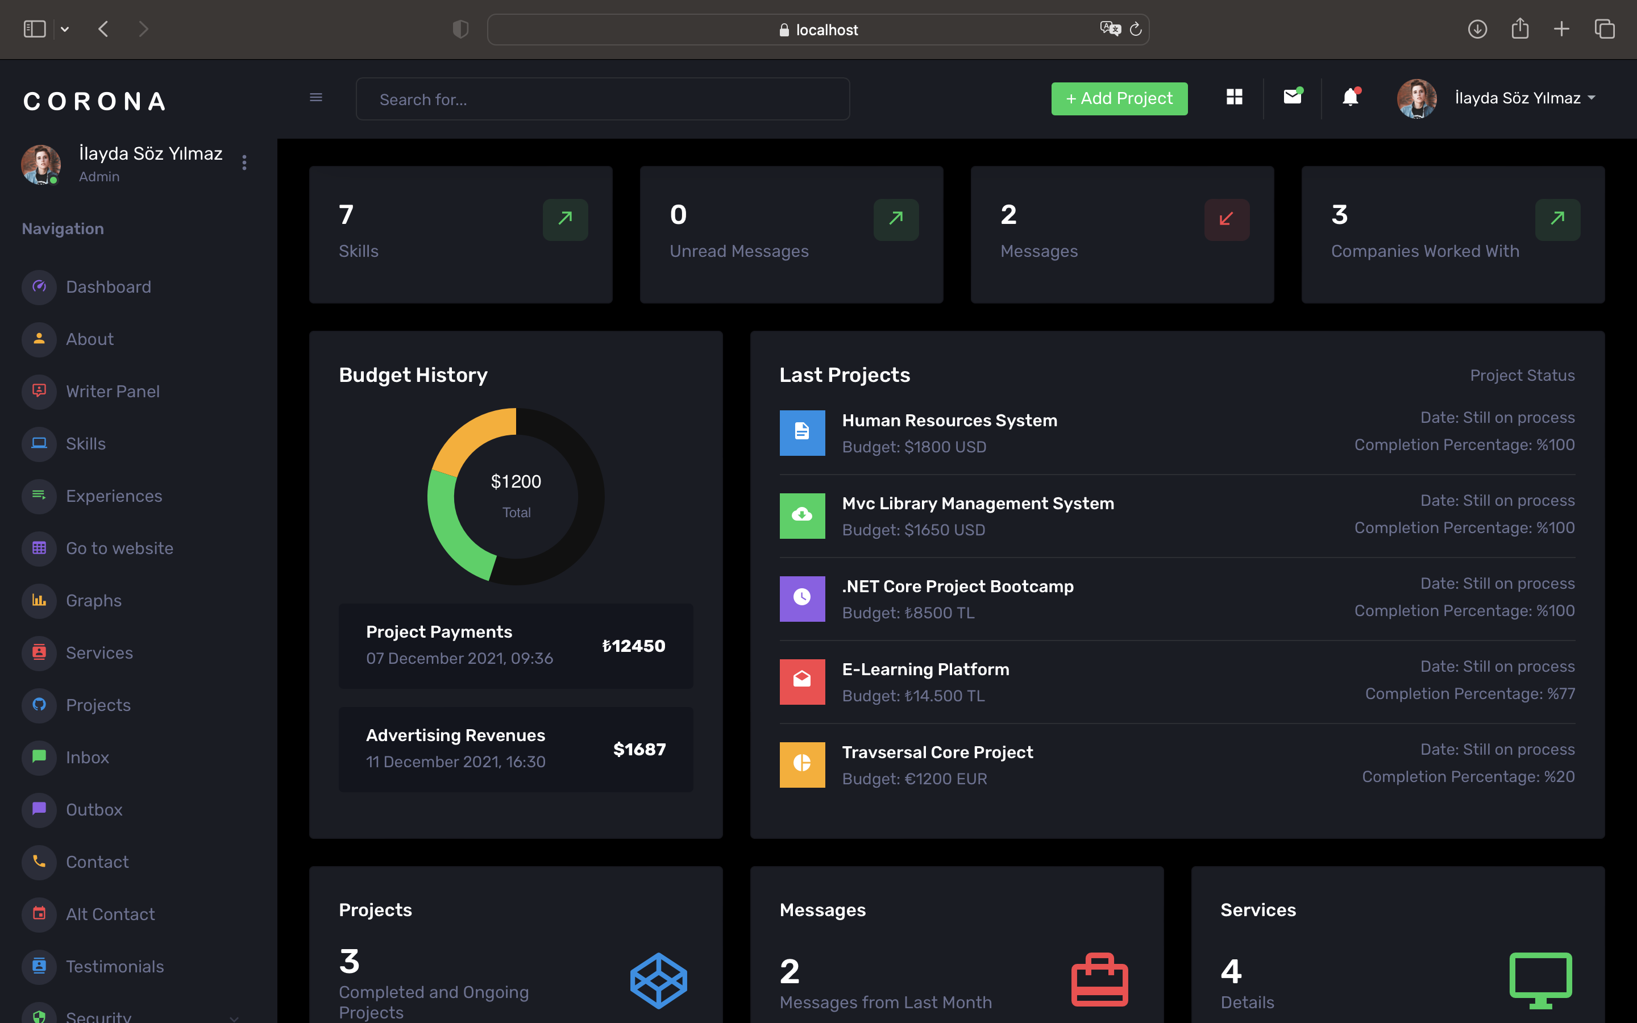Select the Graphs navigation icon
Screen dimensions: 1637x1023
pyautogui.click(x=39, y=600)
